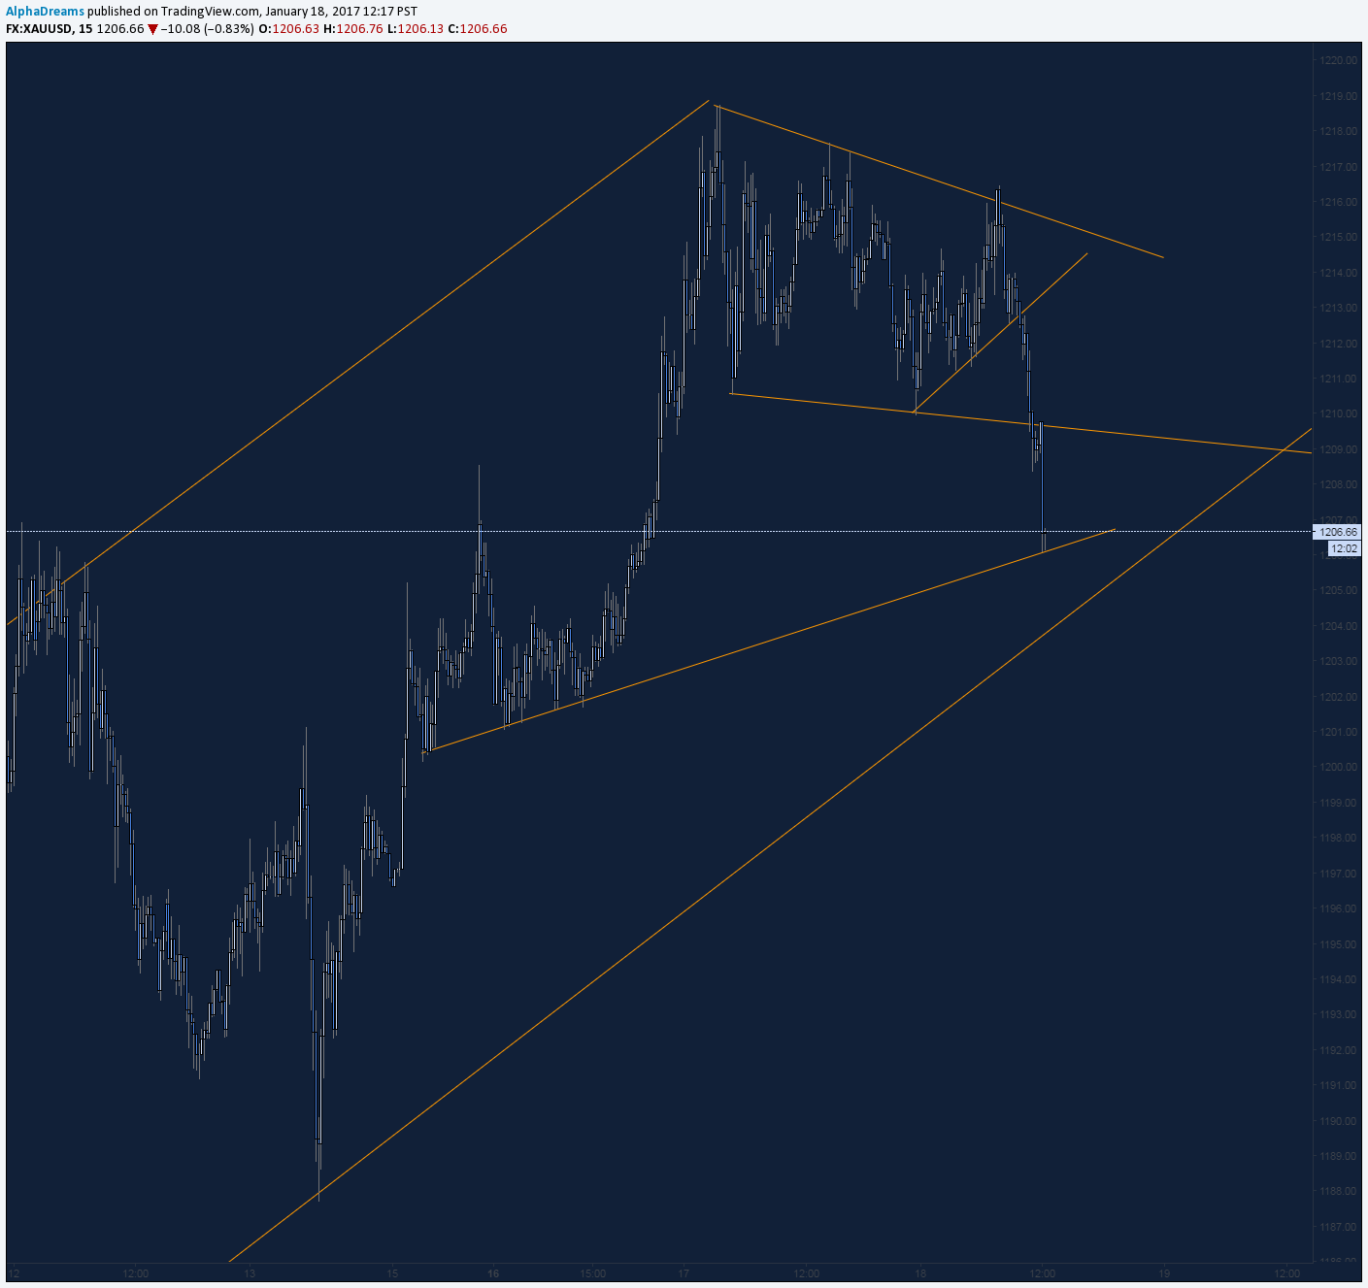The height and width of the screenshot is (1288, 1368).
Task: Click the 1192.00 price axis label
Action: [1339, 1050]
